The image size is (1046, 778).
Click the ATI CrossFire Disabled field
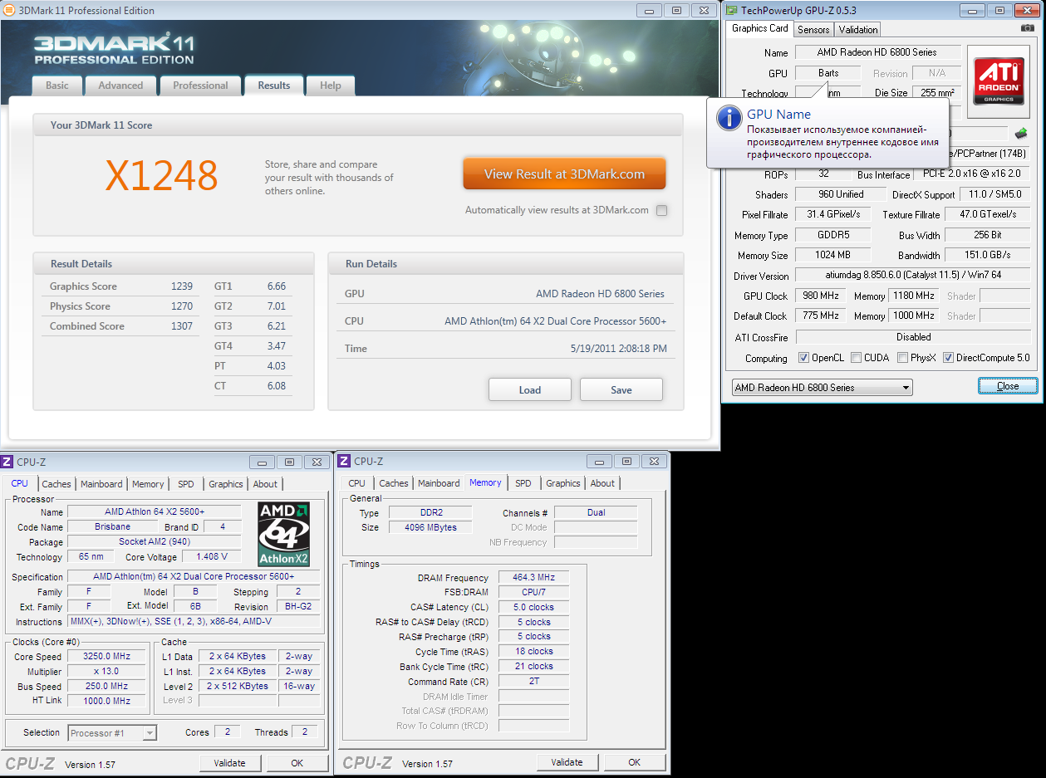coord(913,337)
